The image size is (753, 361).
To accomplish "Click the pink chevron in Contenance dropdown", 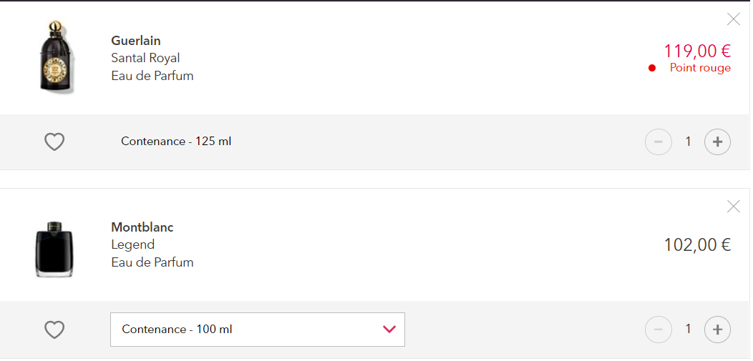I will pos(389,330).
